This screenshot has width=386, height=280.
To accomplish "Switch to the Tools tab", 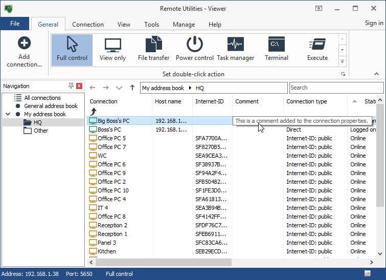I will [x=152, y=25].
